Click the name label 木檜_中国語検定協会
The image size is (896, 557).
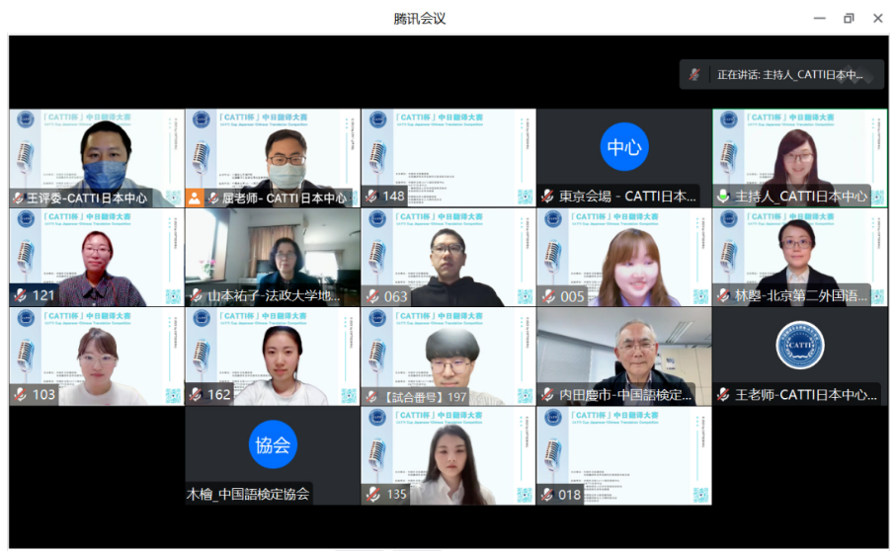click(x=248, y=494)
